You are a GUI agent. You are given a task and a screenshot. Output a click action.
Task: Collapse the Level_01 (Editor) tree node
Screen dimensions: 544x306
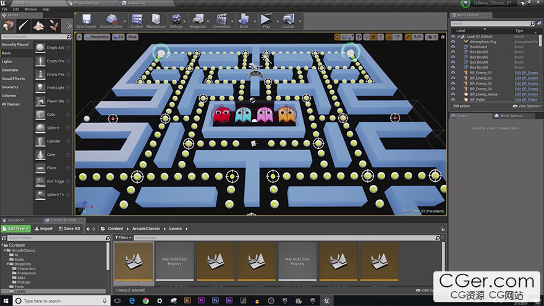[459, 36]
